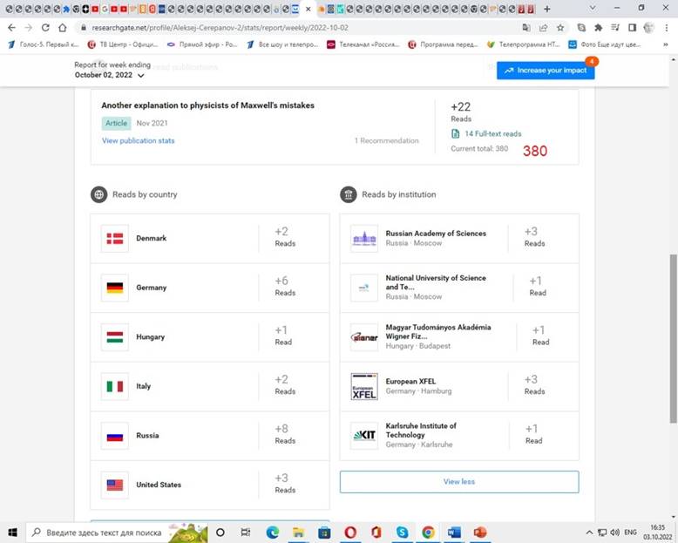Viewport: 678px width, 543px height.
Task: Switch to Word from the taskbar
Action: pyautogui.click(x=454, y=533)
